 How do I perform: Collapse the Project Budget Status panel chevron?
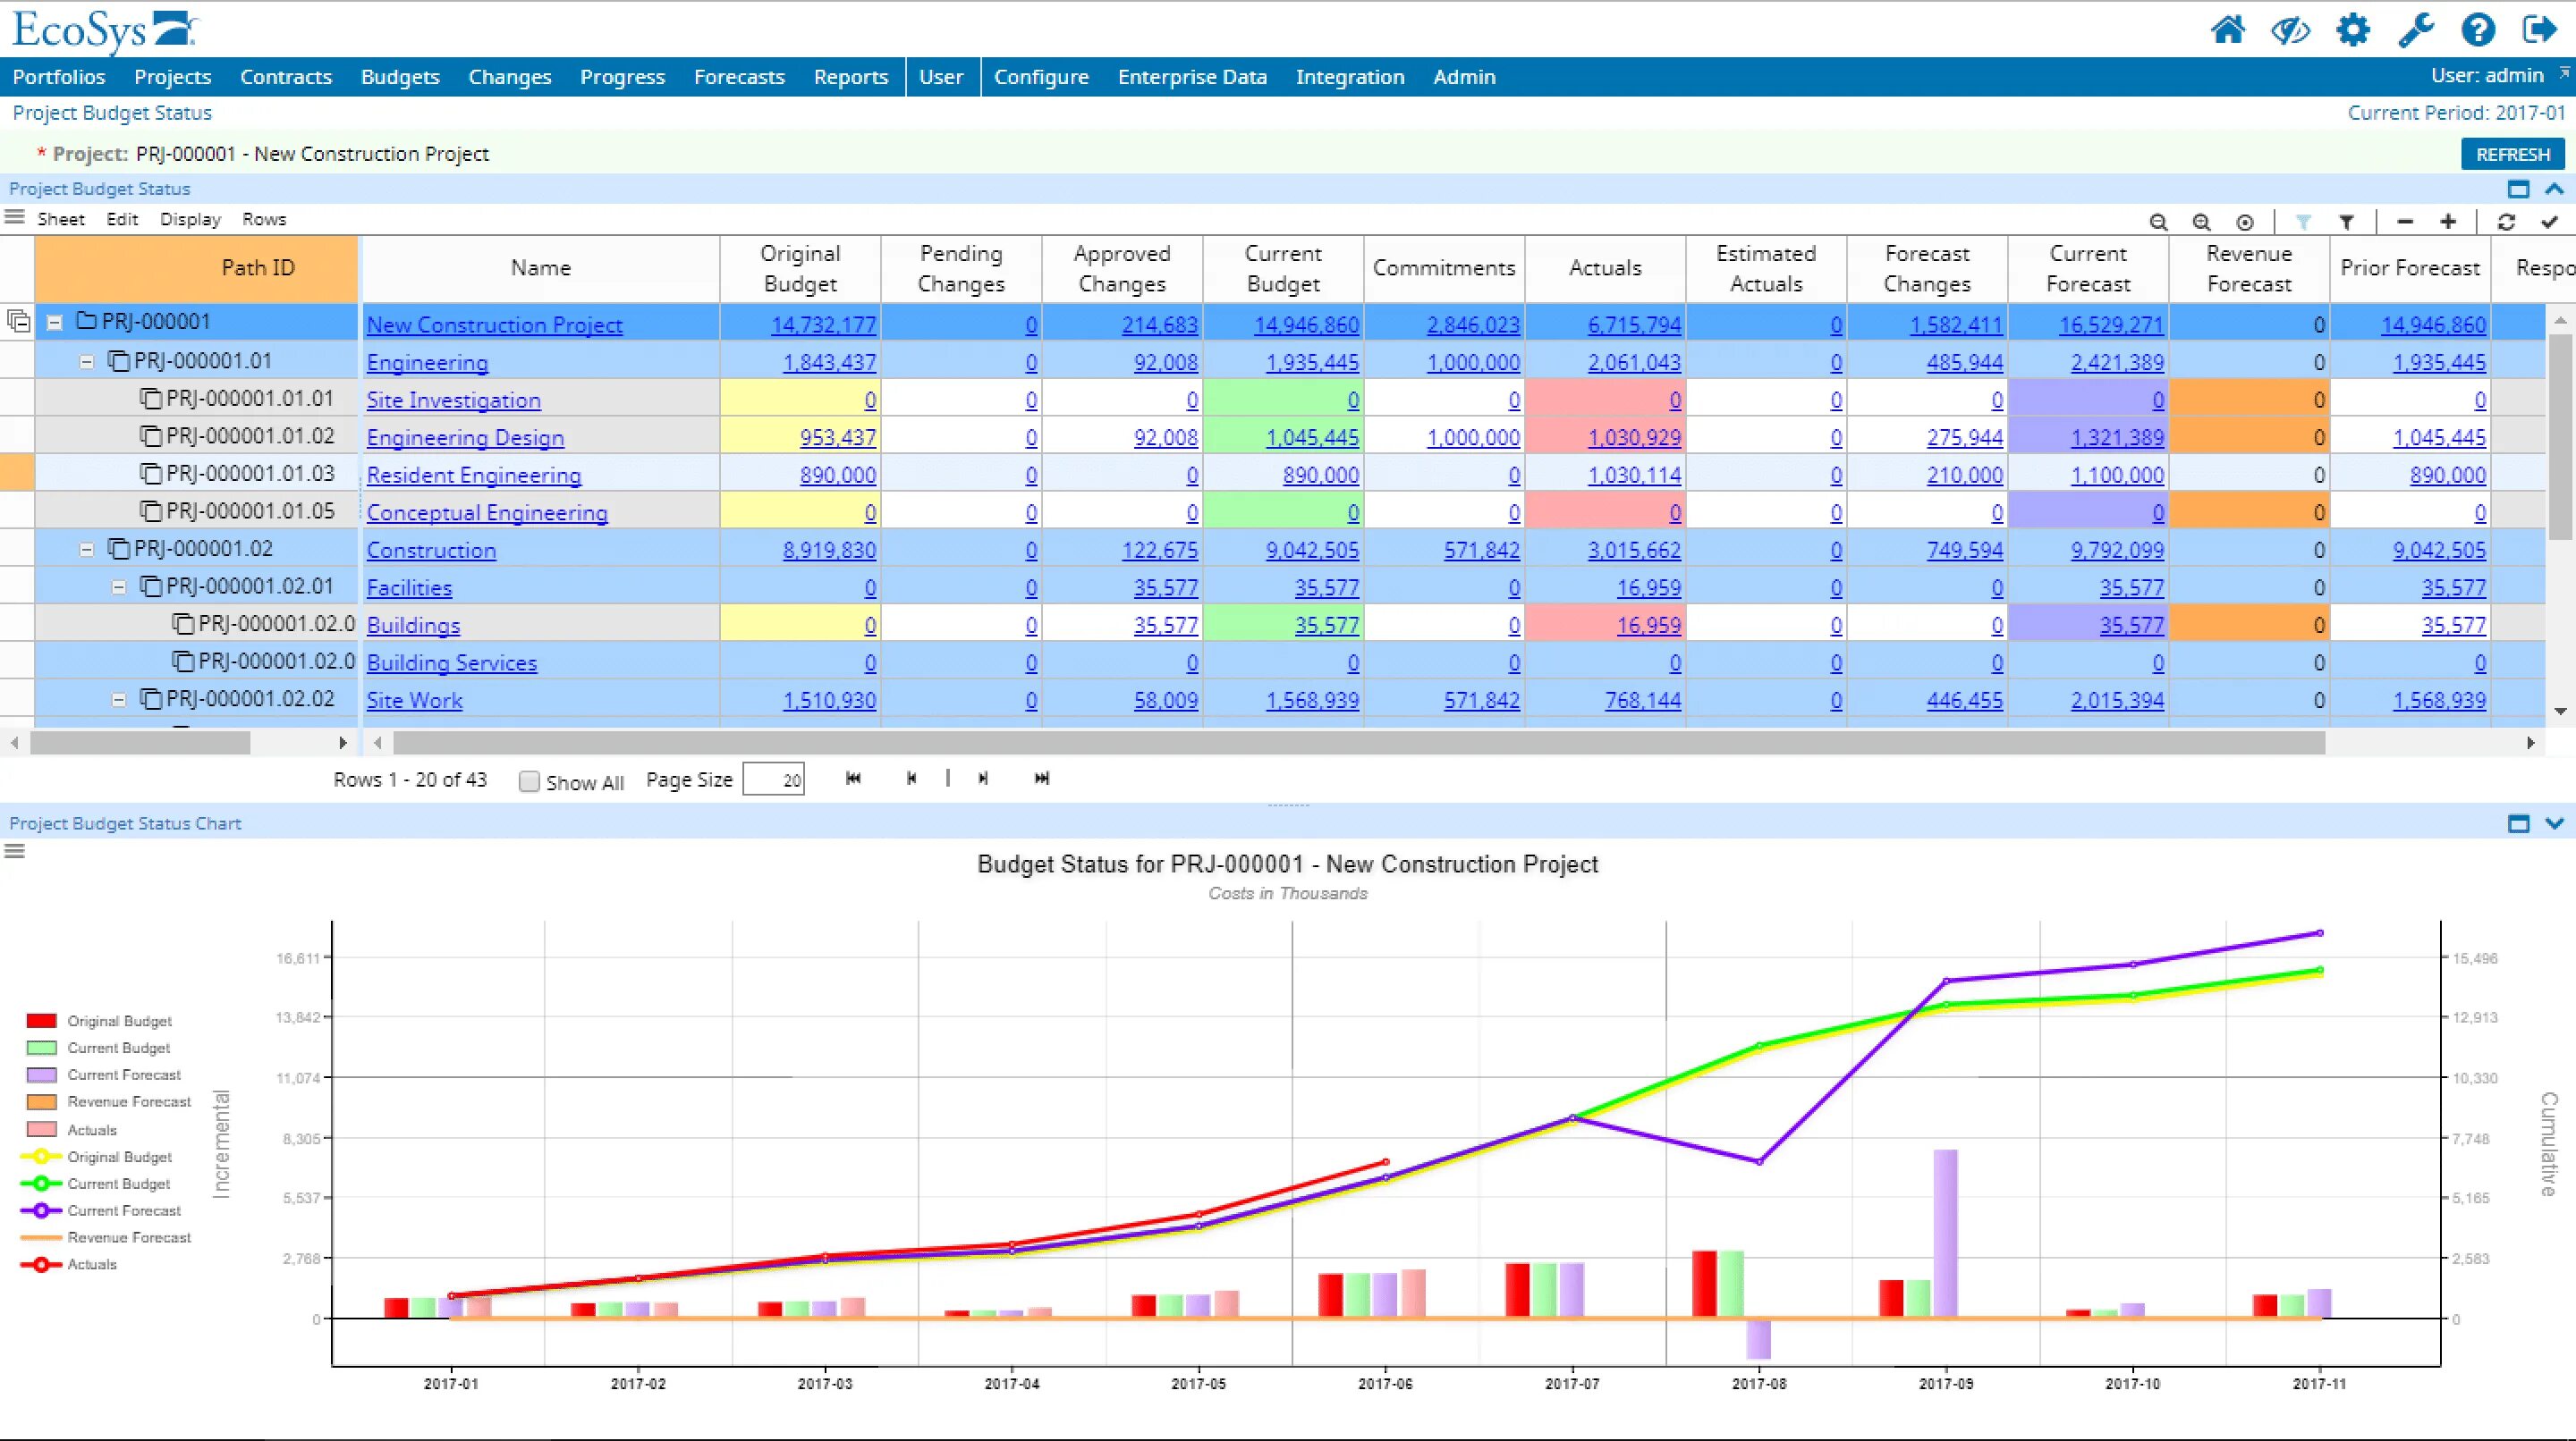click(2555, 189)
